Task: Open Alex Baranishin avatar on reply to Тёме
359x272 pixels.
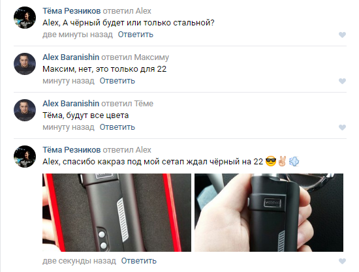Action: pos(25,110)
